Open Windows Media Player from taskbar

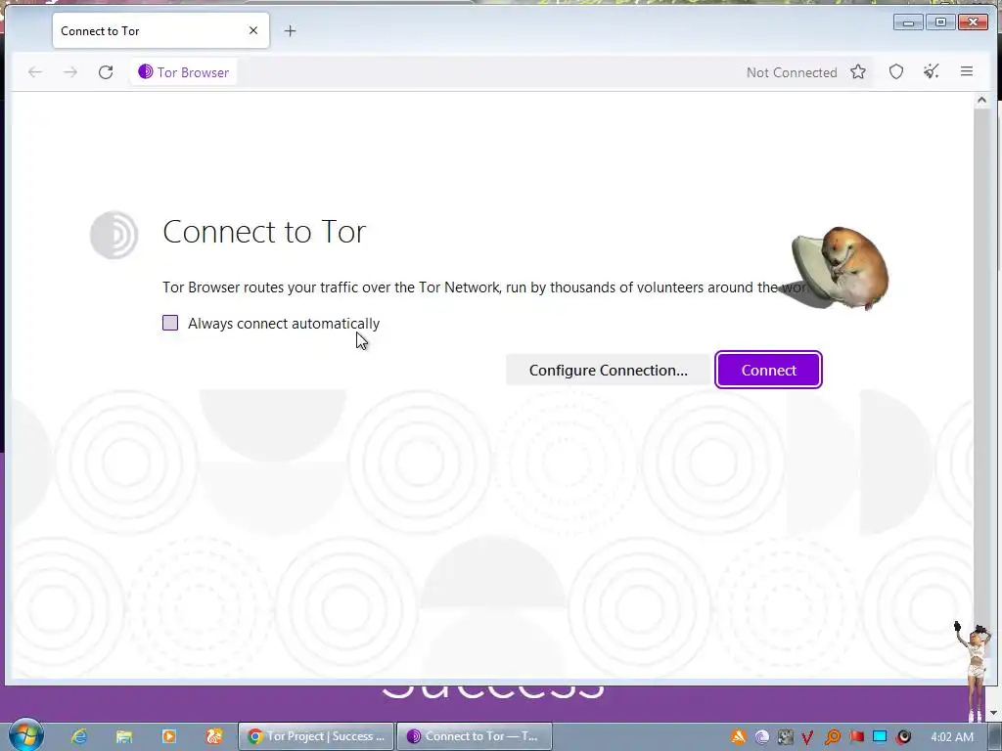[x=169, y=736]
